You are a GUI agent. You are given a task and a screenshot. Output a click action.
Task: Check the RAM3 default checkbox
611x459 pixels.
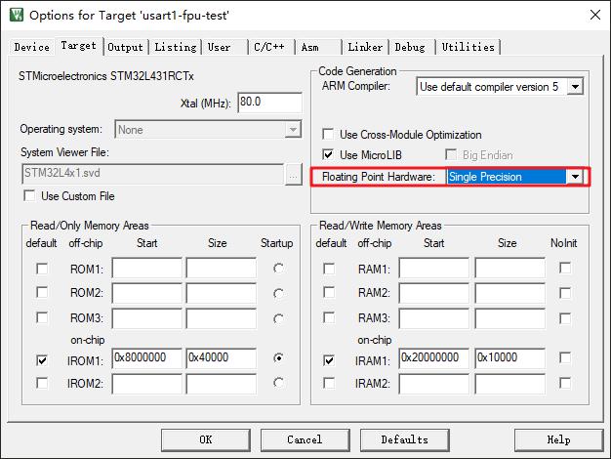point(329,317)
